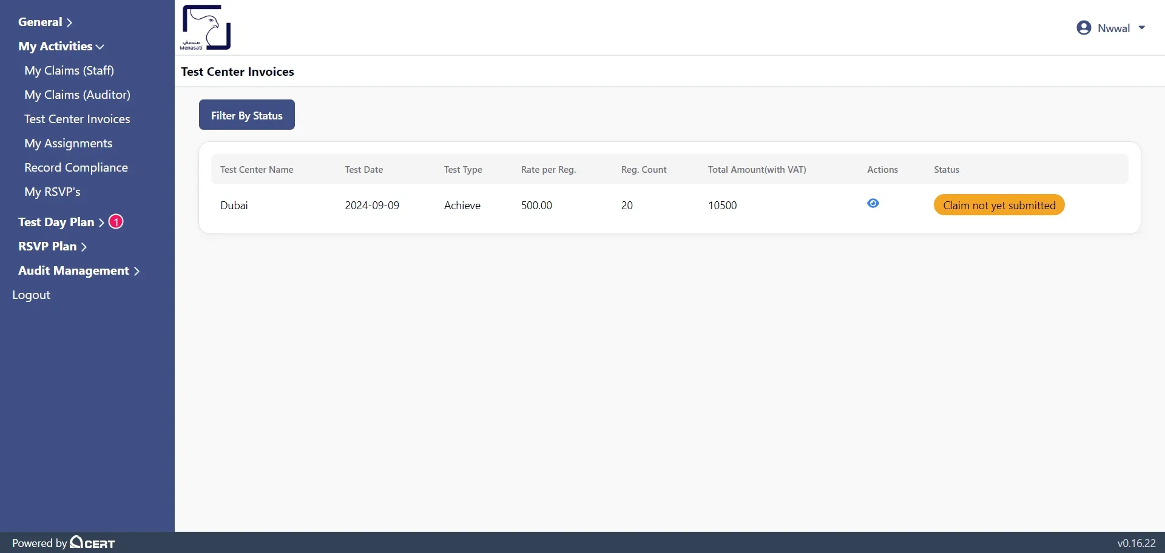Click the Test Day Plan notification badge

point(115,221)
